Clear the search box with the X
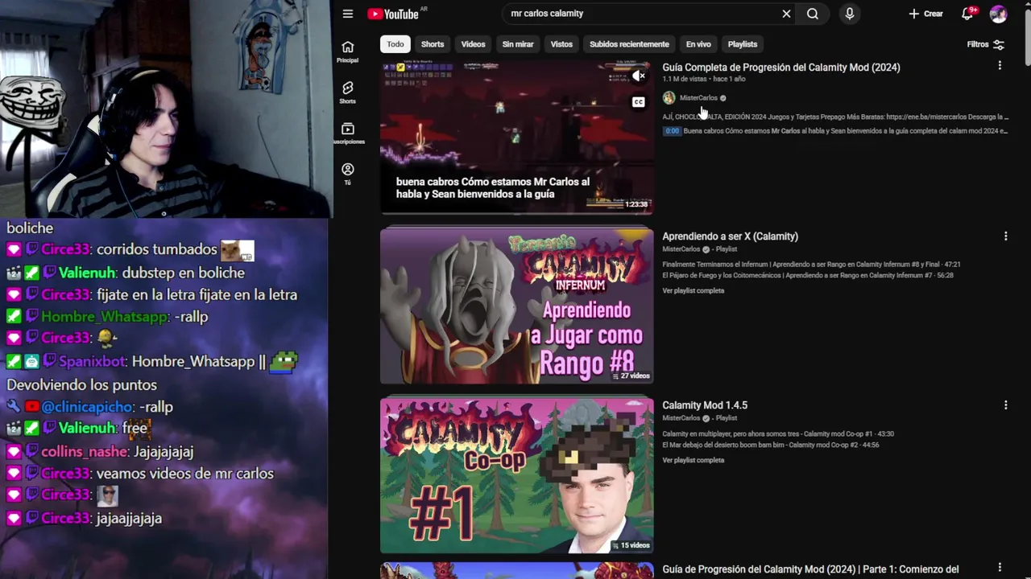 [786, 14]
